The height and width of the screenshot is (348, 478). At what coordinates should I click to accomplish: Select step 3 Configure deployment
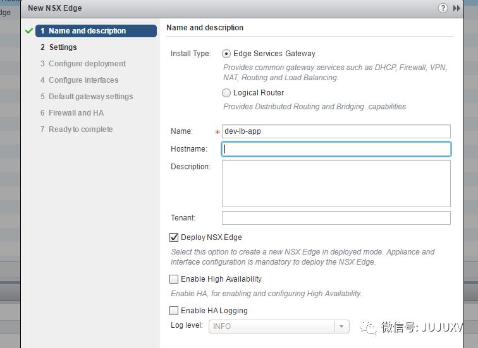(x=83, y=64)
